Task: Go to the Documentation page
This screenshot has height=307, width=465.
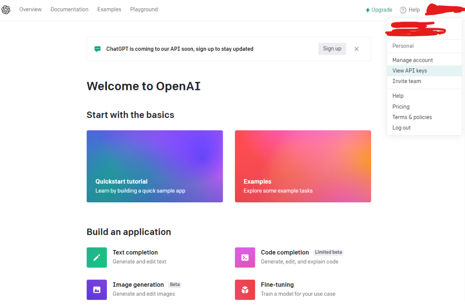Action: click(x=70, y=9)
